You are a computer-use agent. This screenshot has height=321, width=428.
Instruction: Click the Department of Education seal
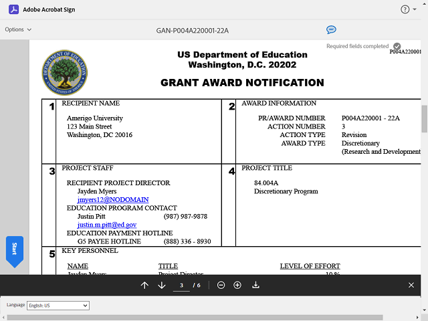64,72
